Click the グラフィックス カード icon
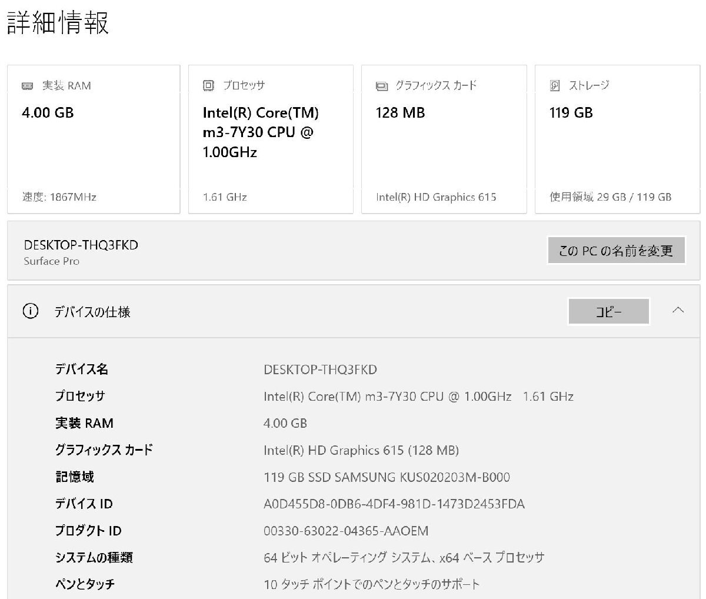This screenshot has width=706, height=599. (380, 85)
